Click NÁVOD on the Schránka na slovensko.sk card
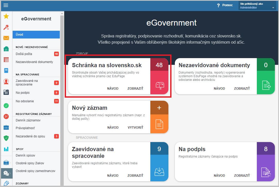The width and height of the screenshot is (279, 187). pos(113,88)
